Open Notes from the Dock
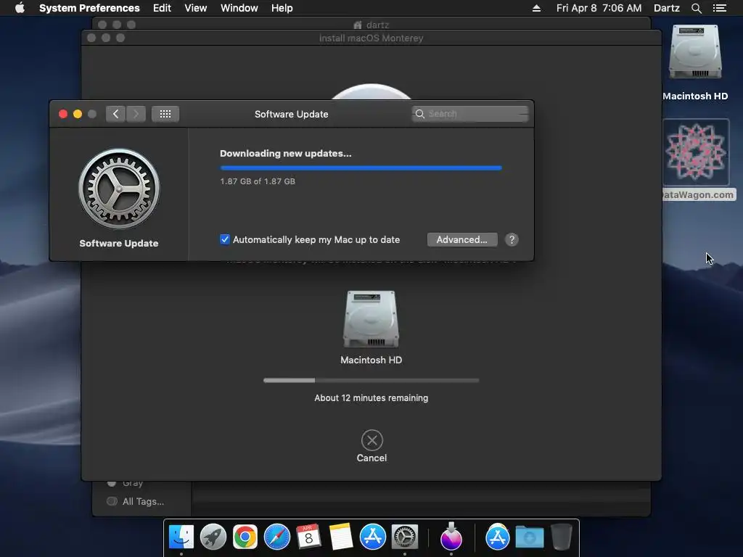The image size is (743, 557). point(341,537)
